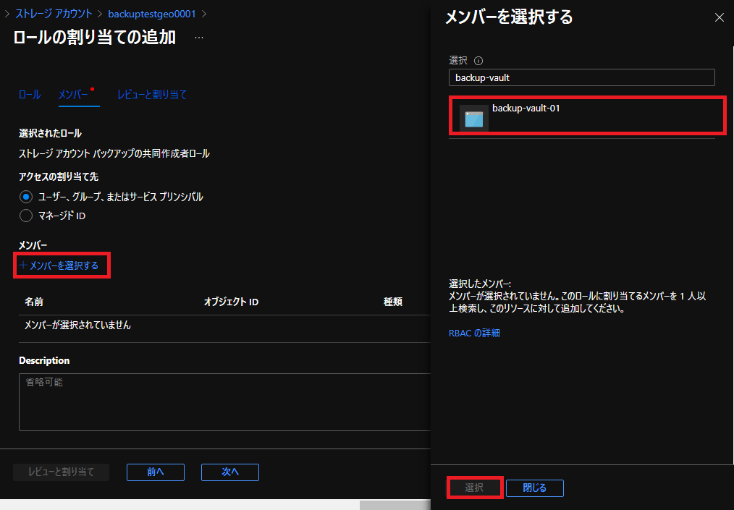Click the 前へ button

pos(156,472)
